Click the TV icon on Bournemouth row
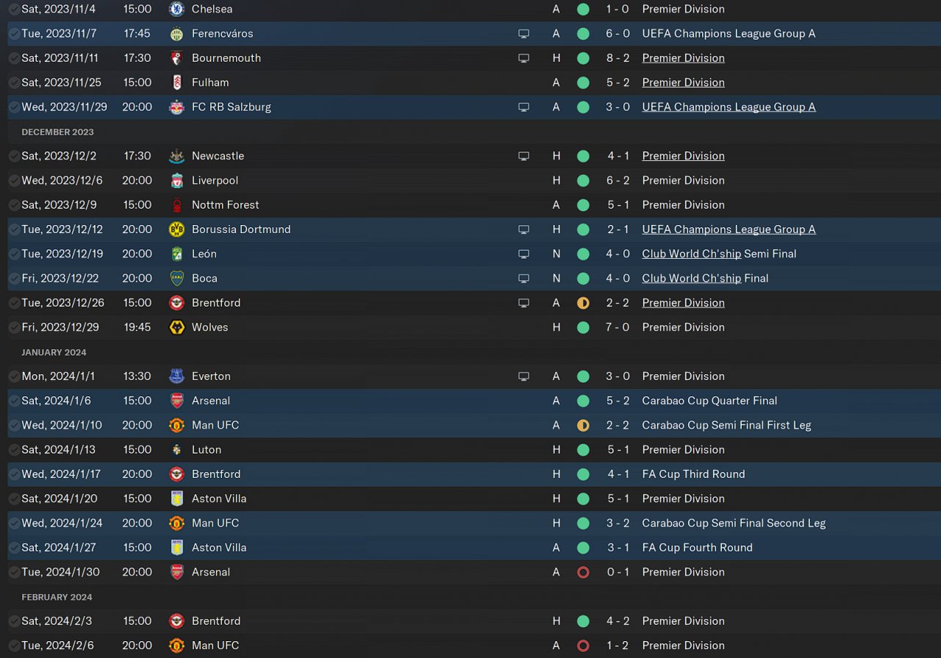 523,58
